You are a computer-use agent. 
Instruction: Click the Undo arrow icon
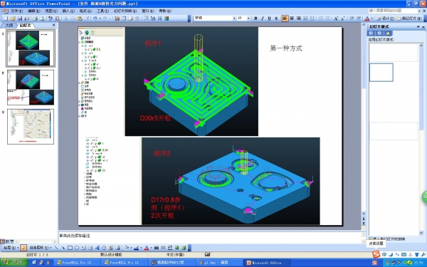coord(95,19)
